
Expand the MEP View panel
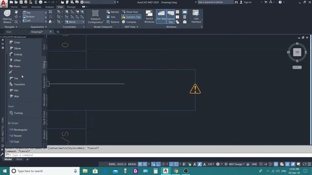click(131, 27)
